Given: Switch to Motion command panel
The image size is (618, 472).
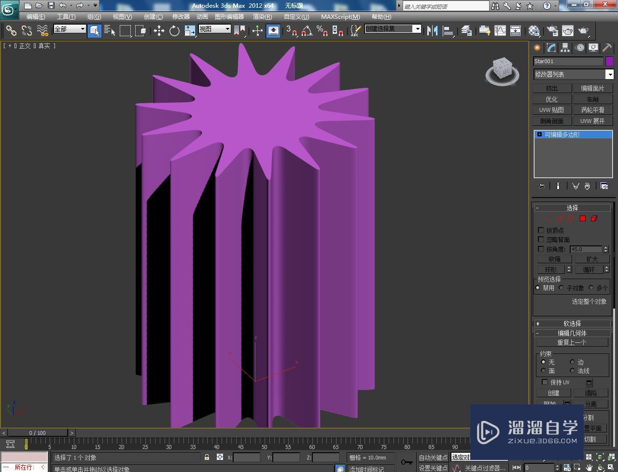Looking at the screenshot, I should tap(579, 48).
